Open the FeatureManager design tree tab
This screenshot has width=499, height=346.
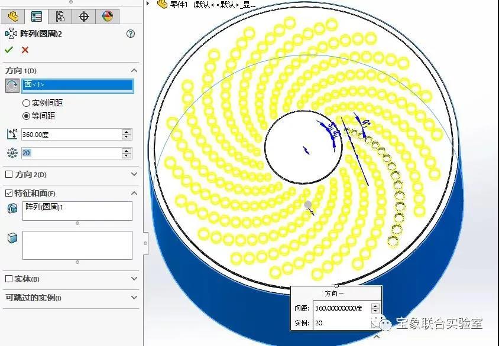click(13, 16)
